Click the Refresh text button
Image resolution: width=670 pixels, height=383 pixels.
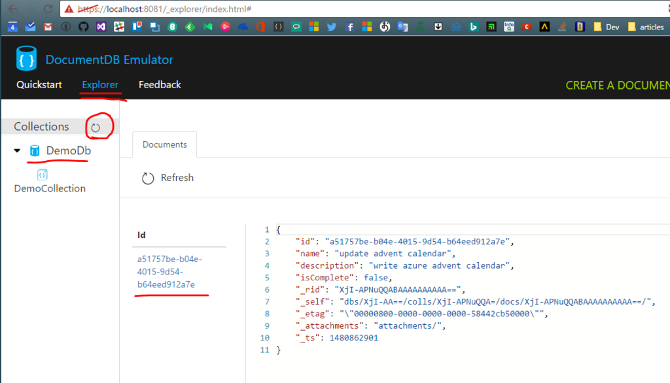click(x=177, y=178)
